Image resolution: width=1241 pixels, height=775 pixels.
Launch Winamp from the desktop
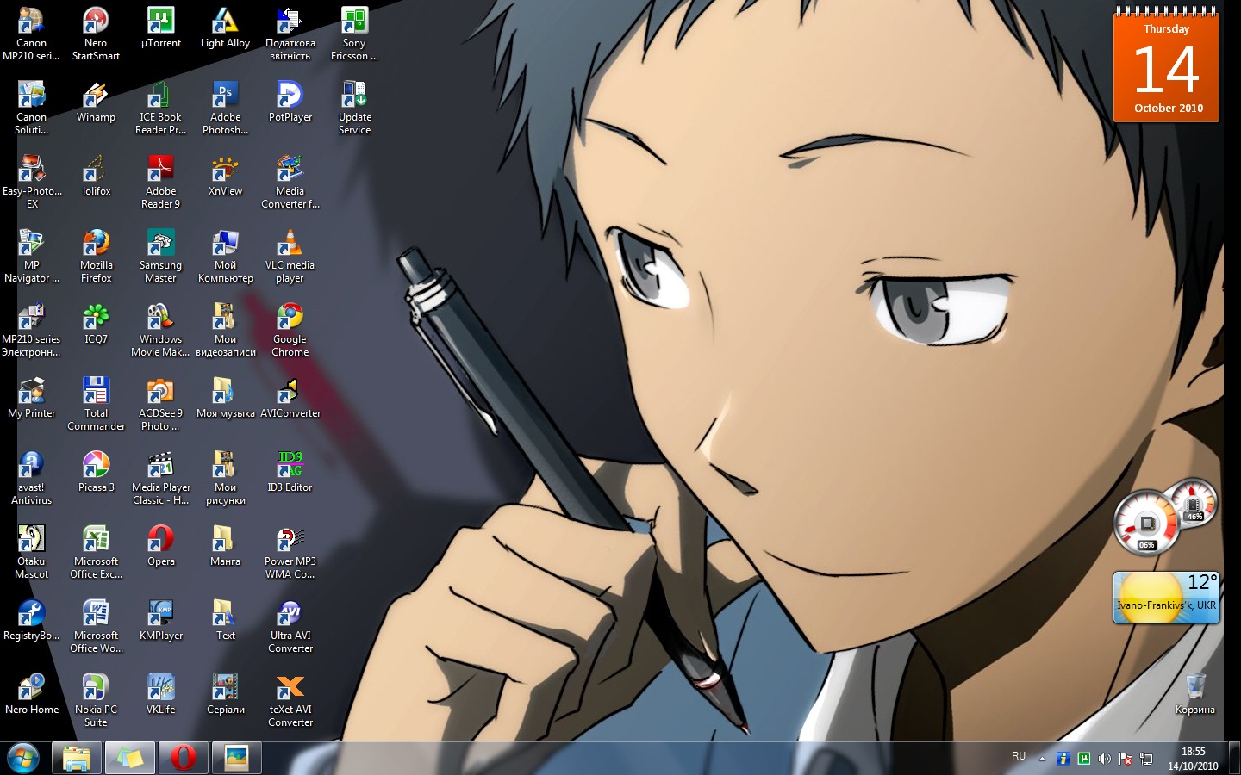click(x=96, y=102)
